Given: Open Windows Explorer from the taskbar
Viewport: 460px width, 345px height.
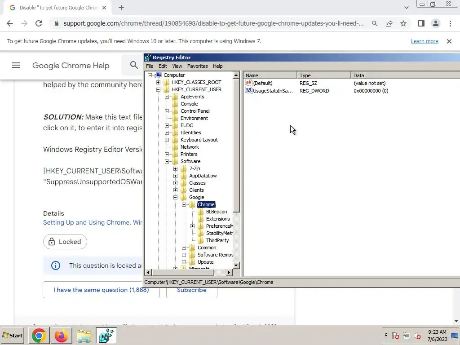Looking at the screenshot, I should (x=84, y=336).
